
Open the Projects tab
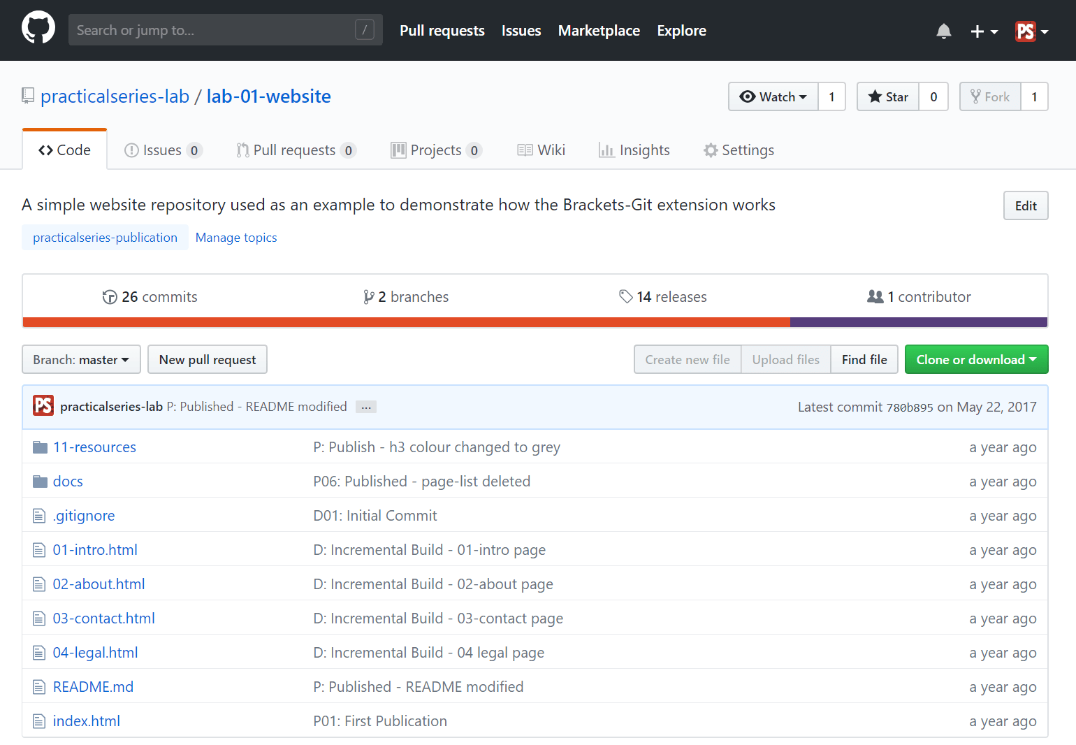pos(436,150)
